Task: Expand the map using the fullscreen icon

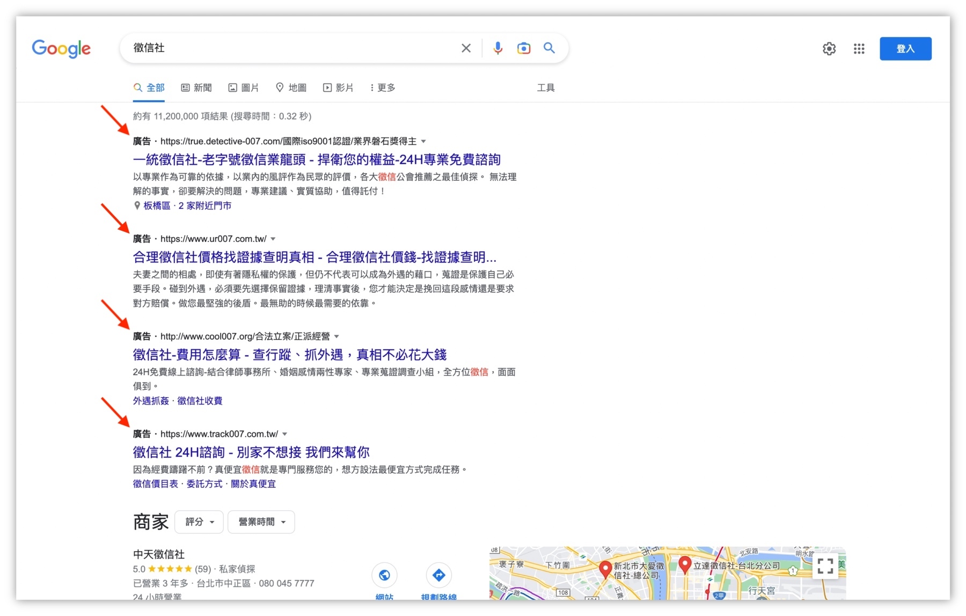Action: coord(825,567)
